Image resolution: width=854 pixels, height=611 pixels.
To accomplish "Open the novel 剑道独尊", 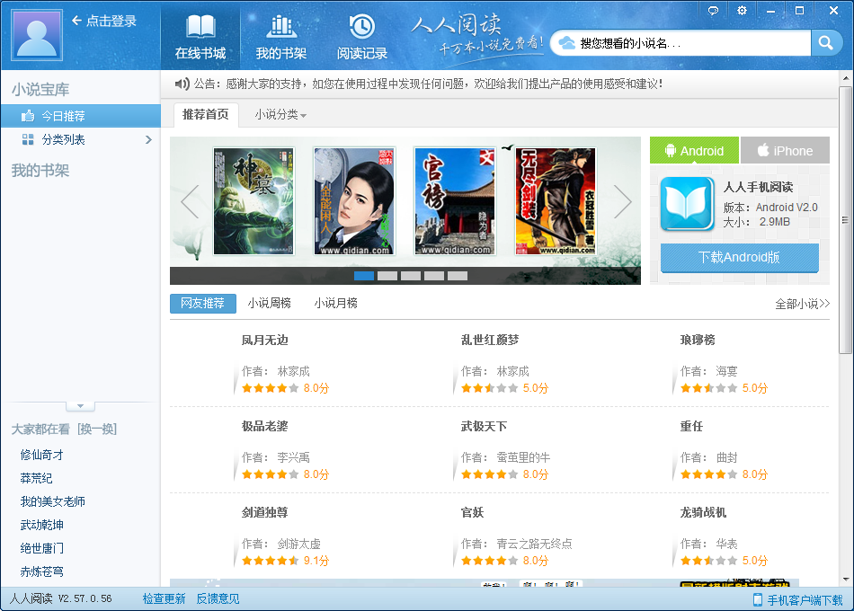I will [264, 512].
